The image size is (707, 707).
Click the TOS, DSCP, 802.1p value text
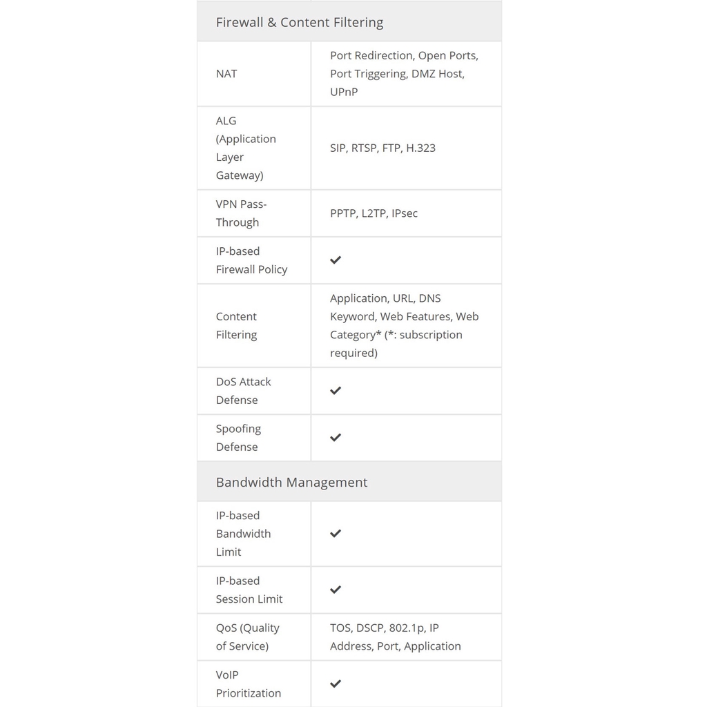click(x=384, y=628)
